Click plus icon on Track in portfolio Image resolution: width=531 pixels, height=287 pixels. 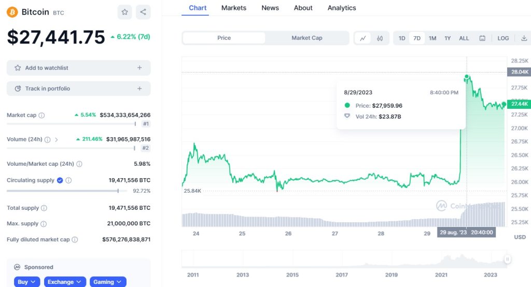[x=139, y=89]
